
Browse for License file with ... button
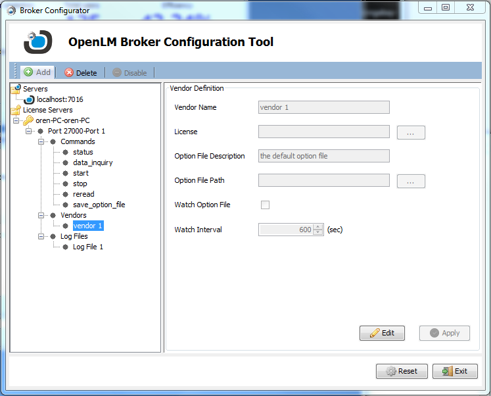click(x=411, y=132)
